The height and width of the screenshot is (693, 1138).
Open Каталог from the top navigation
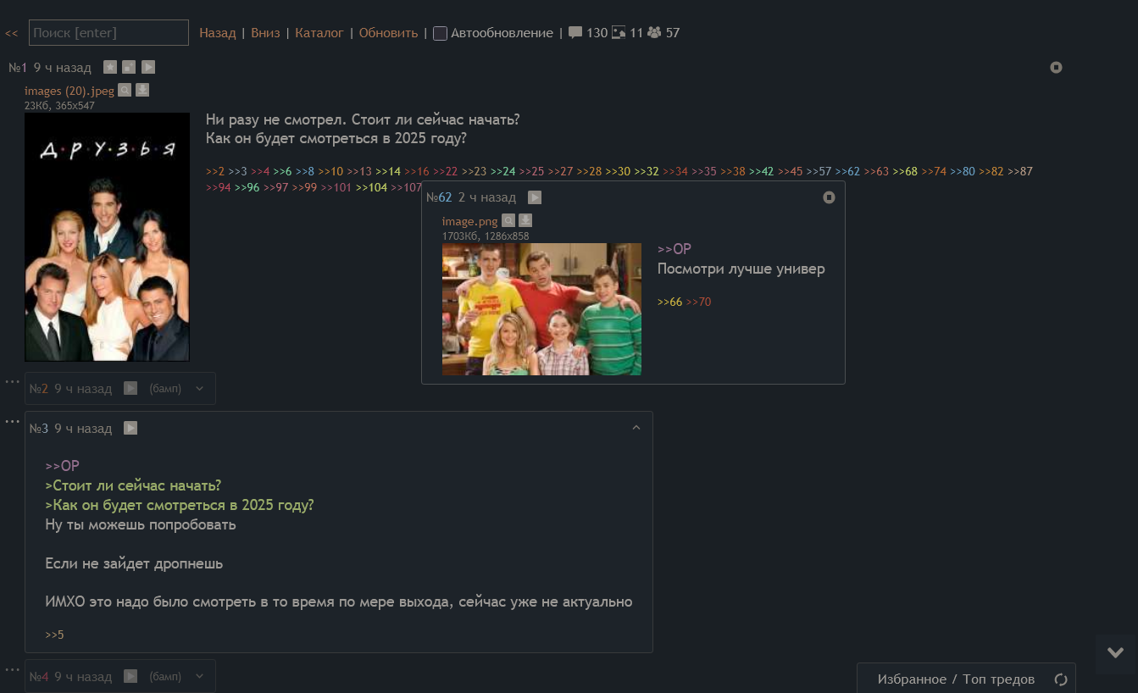319,33
